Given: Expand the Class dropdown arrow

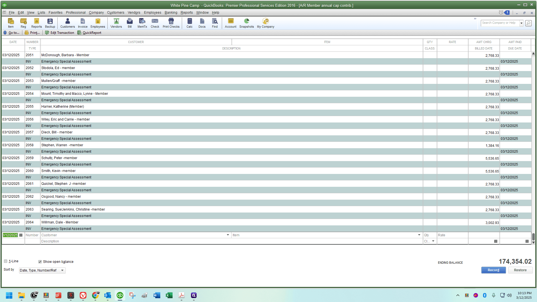Looking at the screenshot, I should [433, 241].
